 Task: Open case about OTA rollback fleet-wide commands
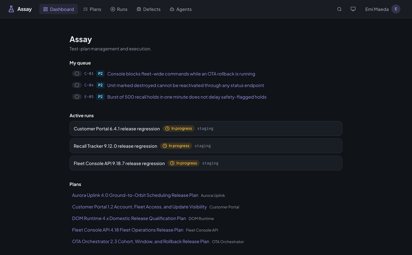tap(181, 74)
